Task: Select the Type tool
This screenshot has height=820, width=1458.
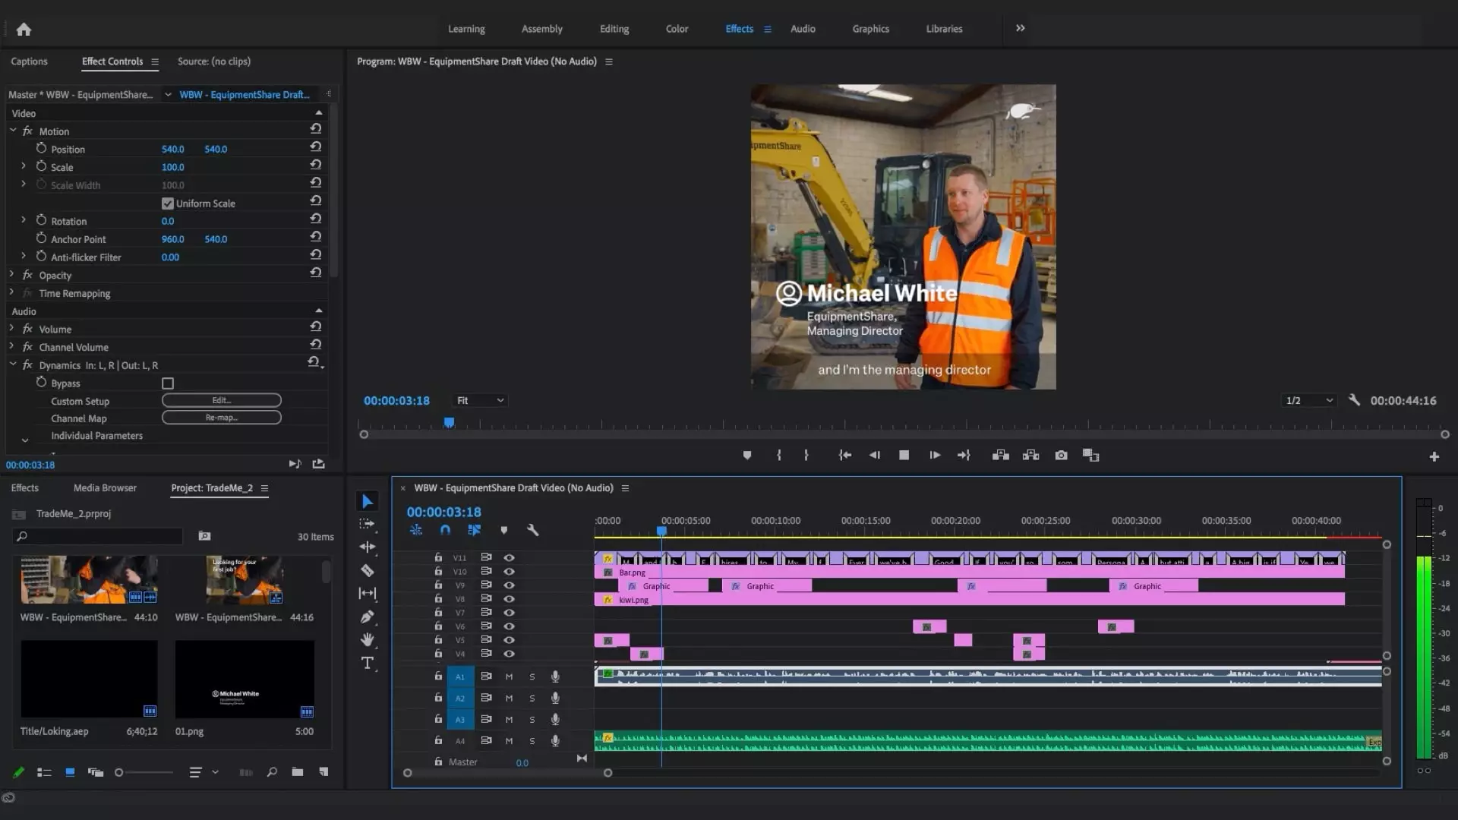Action: tap(368, 664)
